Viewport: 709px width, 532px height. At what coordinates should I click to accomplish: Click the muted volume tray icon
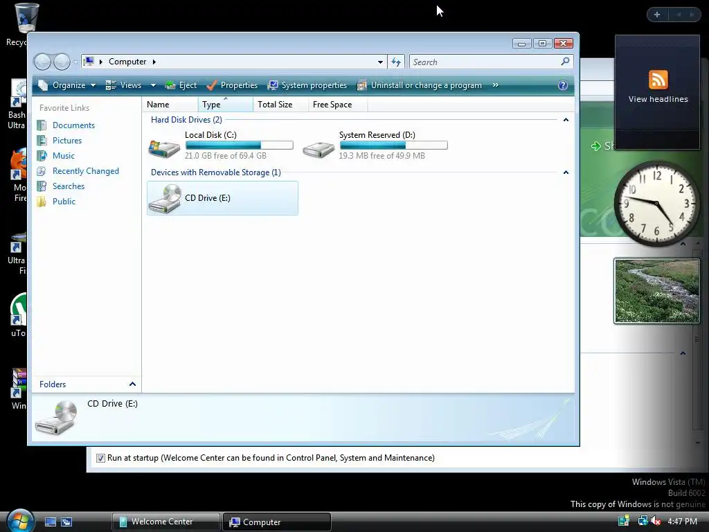tap(656, 521)
